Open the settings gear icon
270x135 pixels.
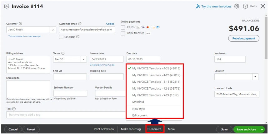pyautogui.click(x=237, y=6)
